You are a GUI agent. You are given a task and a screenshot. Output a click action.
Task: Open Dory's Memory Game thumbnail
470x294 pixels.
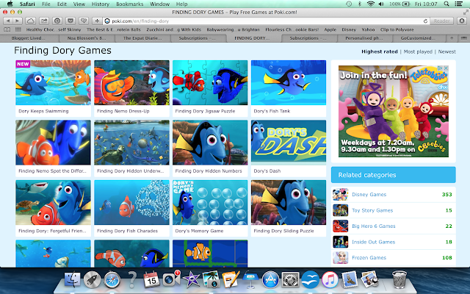210,203
